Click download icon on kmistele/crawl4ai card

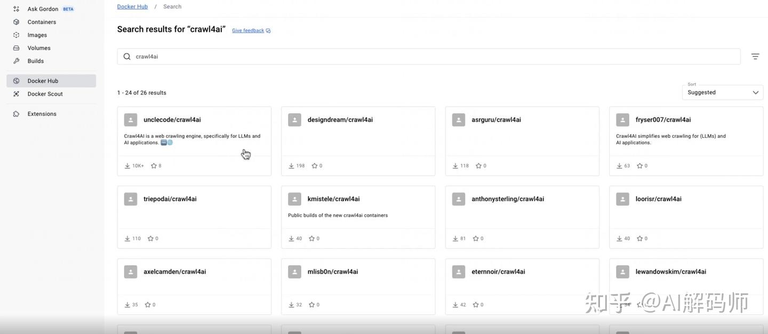pyautogui.click(x=291, y=239)
